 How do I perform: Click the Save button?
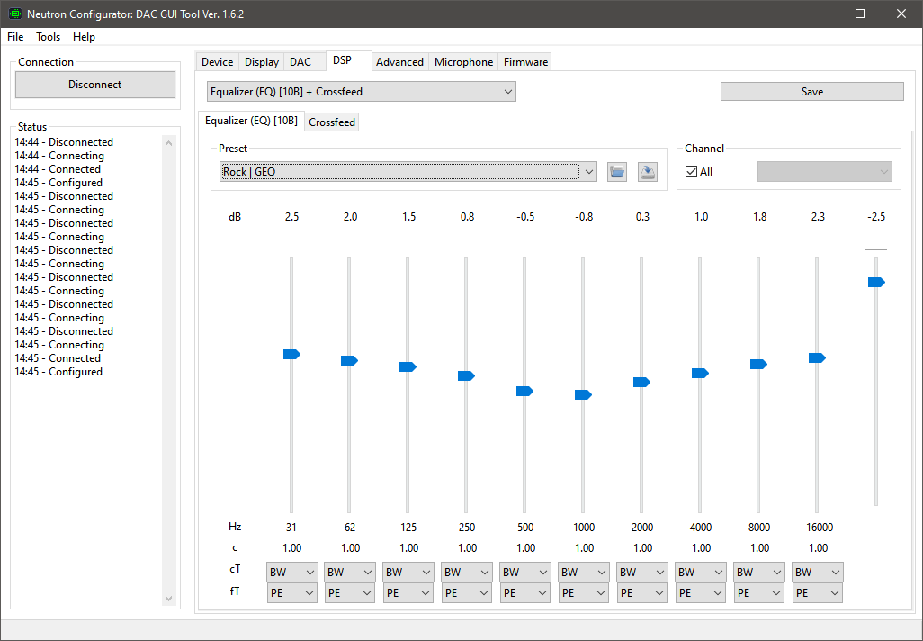811,91
